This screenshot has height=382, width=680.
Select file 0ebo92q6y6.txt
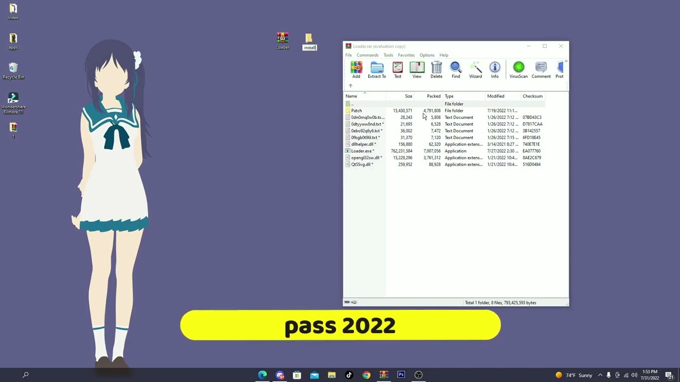tap(445, 131)
